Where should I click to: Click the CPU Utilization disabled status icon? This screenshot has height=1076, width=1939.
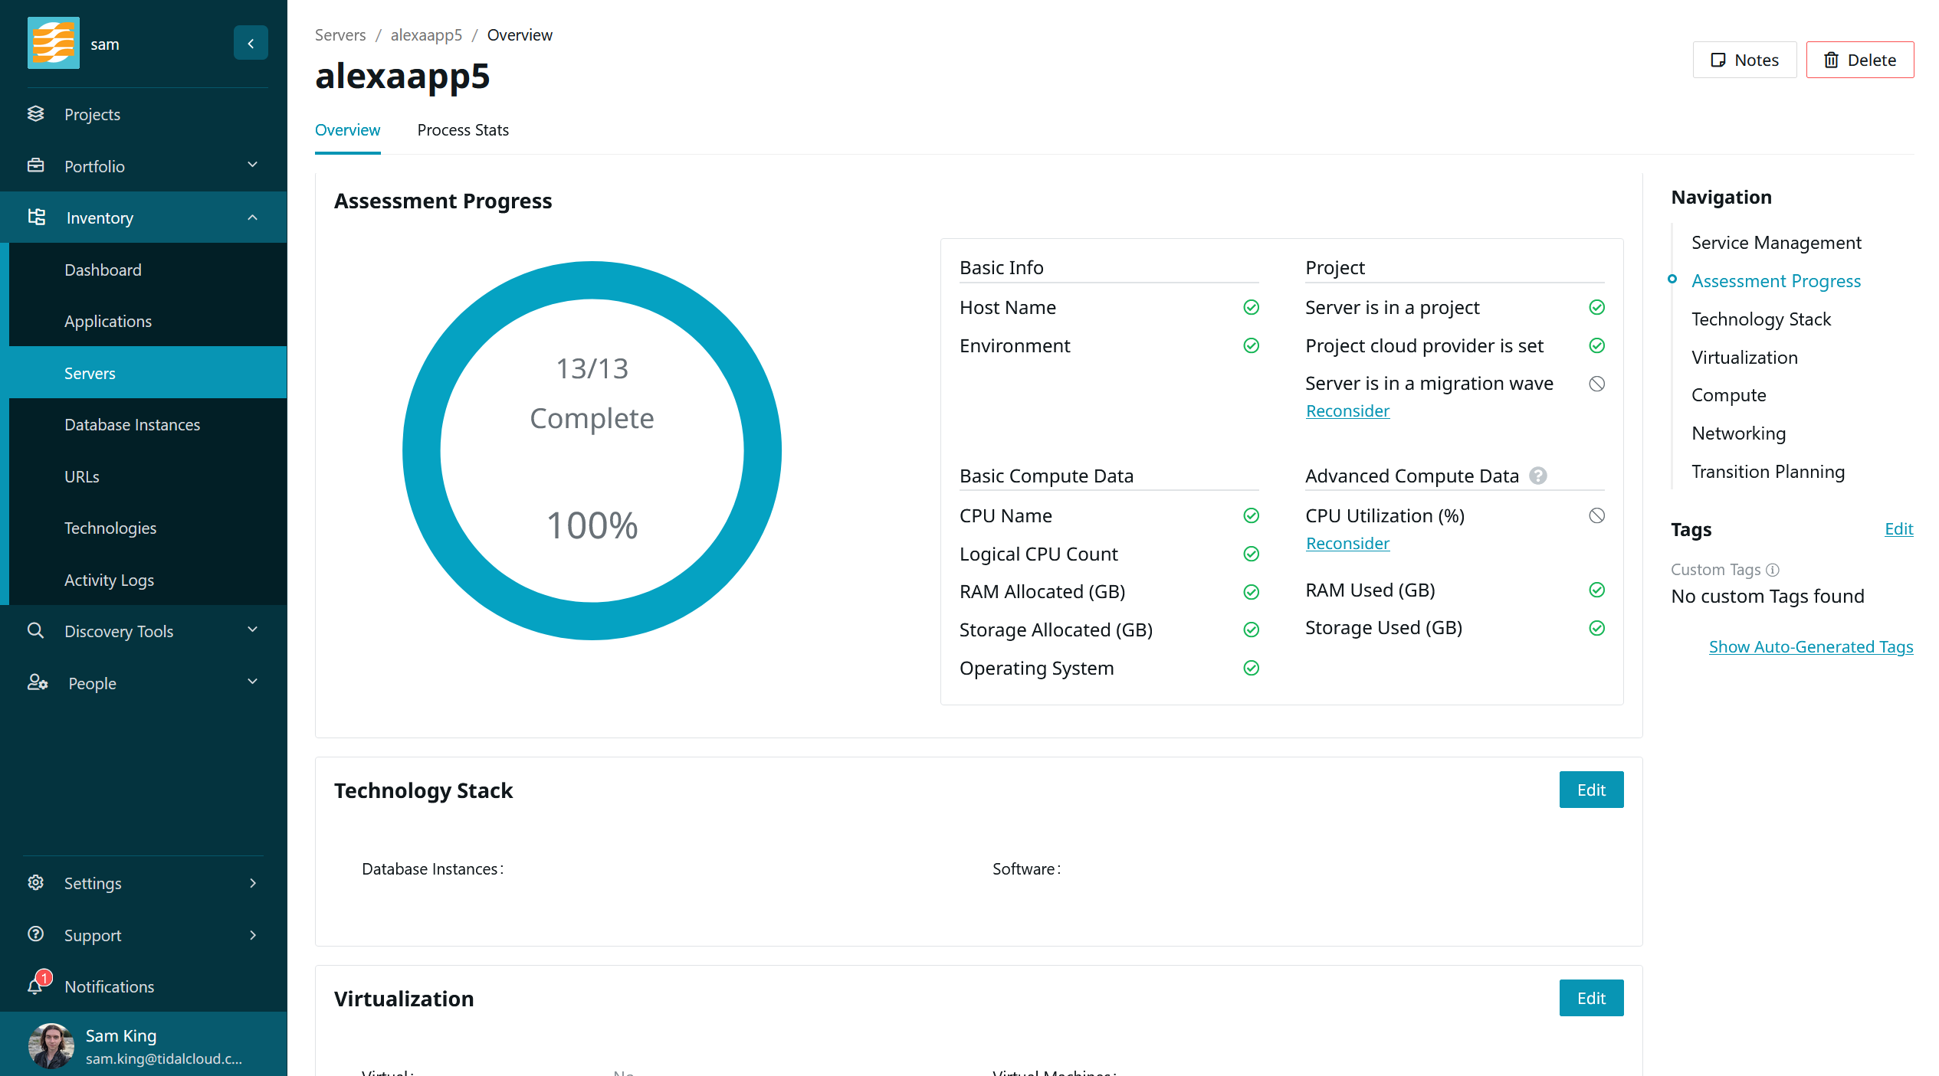pos(1596,515)
